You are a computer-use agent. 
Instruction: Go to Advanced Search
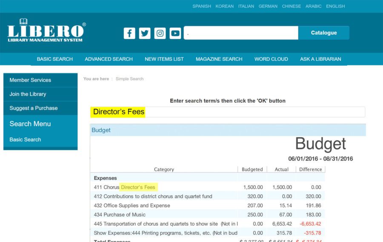109,59
